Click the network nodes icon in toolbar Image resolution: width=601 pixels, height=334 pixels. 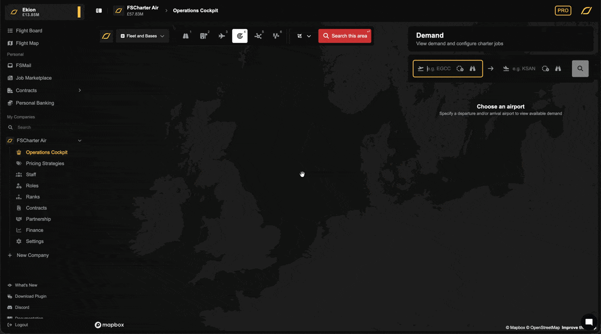point(258,36)
